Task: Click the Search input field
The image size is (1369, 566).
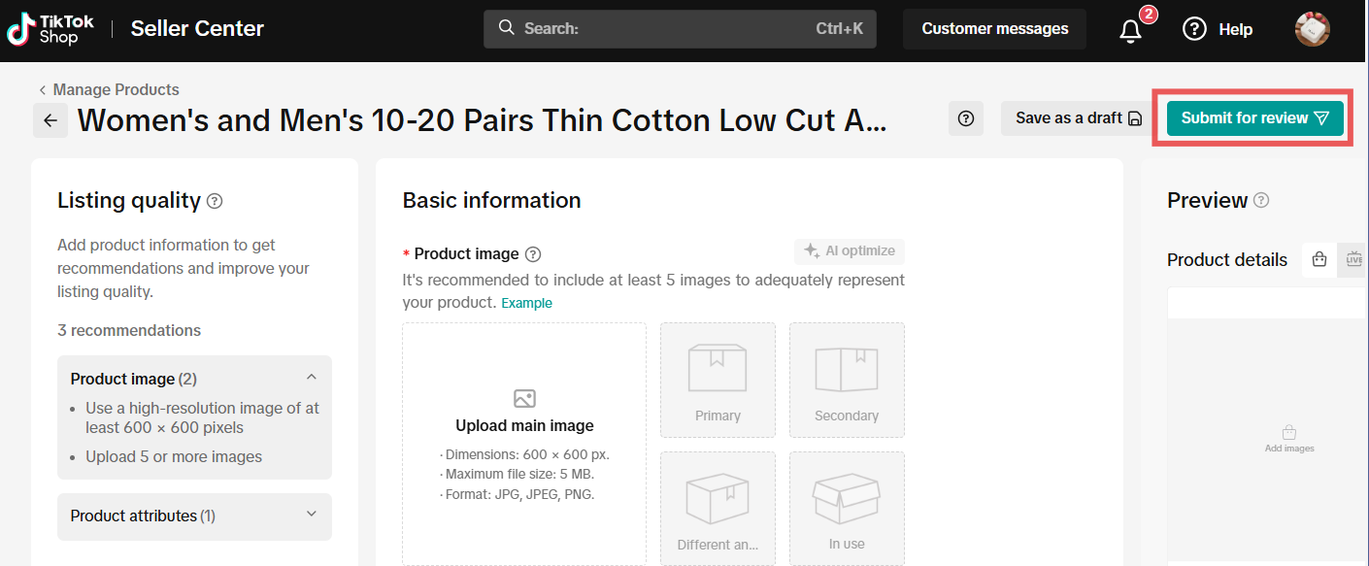Action: coord(680,29)
